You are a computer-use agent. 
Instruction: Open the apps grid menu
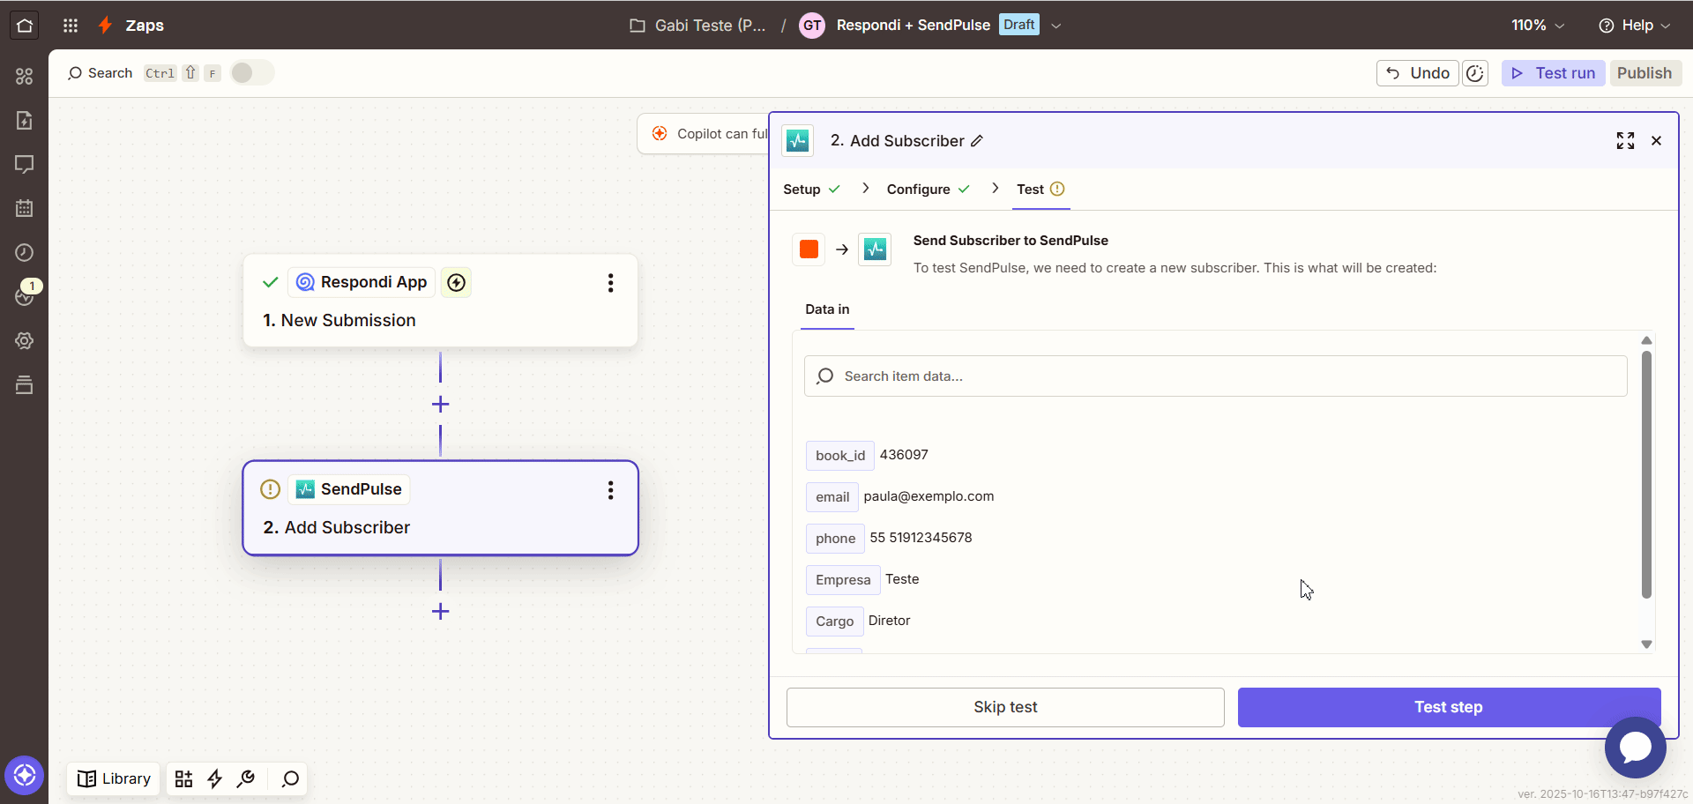pos(71,26)
